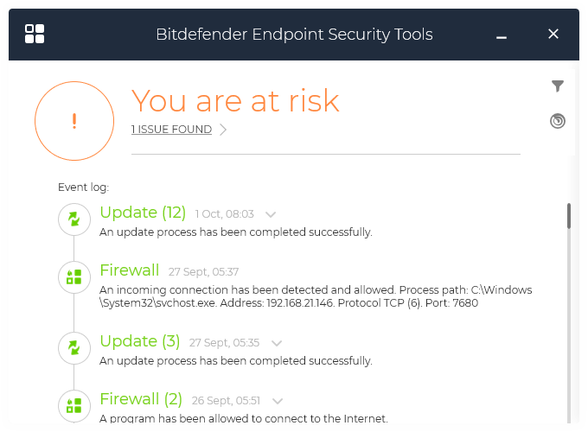The height and width of the screenshot is (432, 588).
Task: Open the 1 ISSUE FOUND link
Action: coord(171,130)
